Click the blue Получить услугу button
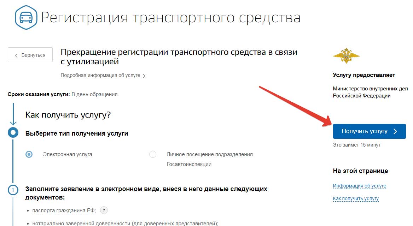413x226 pixels. coord(369,131)
